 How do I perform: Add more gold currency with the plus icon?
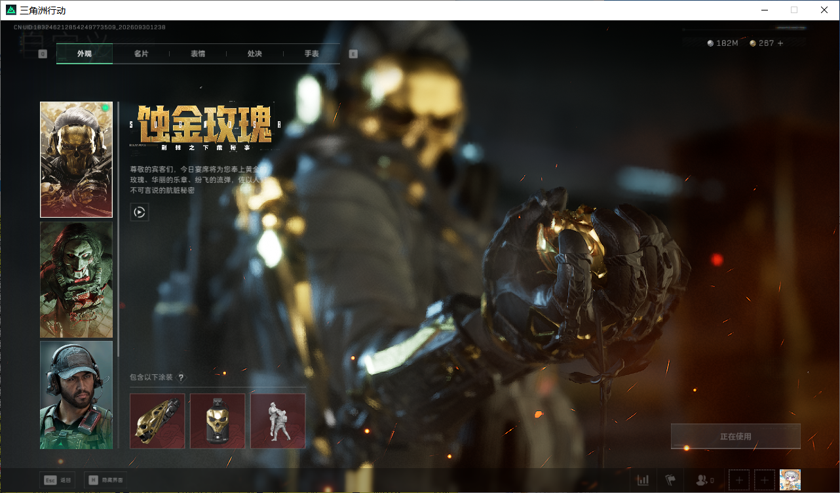coord(780,43)
